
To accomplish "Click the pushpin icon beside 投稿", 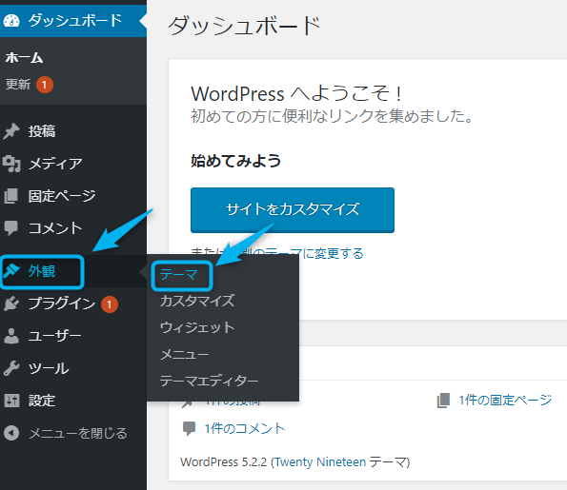I will click(11, 131).
